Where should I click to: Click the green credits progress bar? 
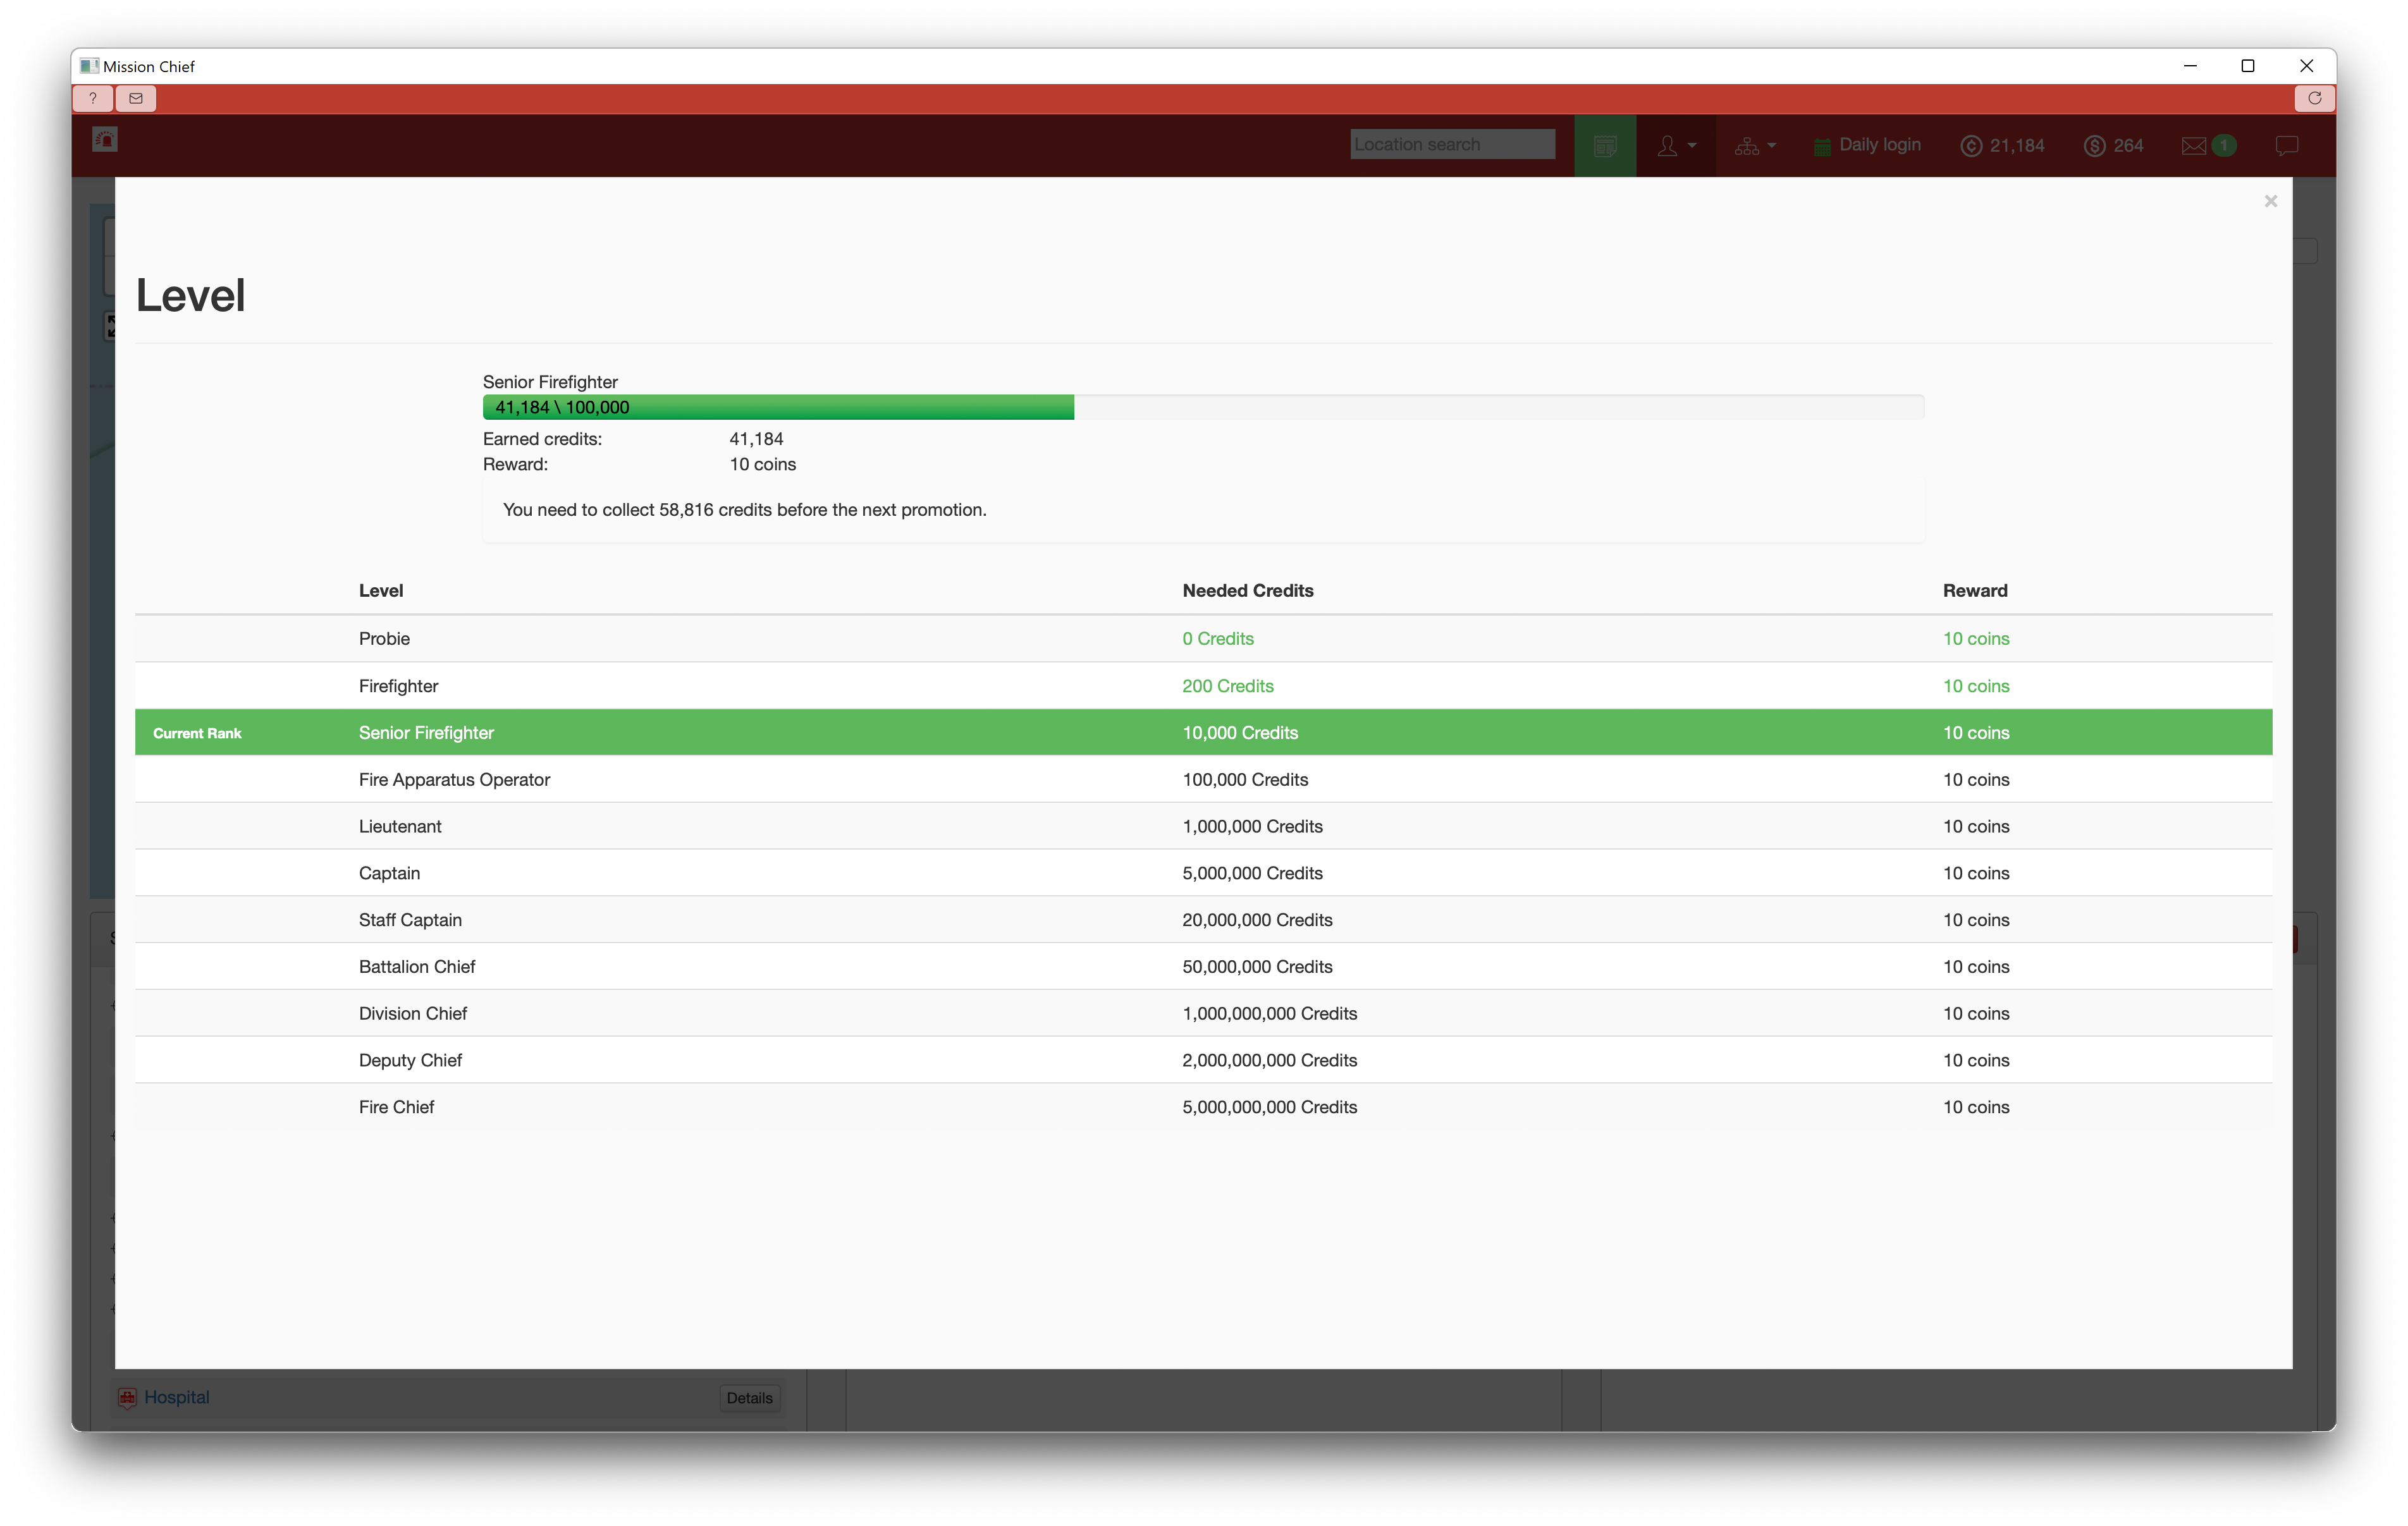click(x=778, y=407)
